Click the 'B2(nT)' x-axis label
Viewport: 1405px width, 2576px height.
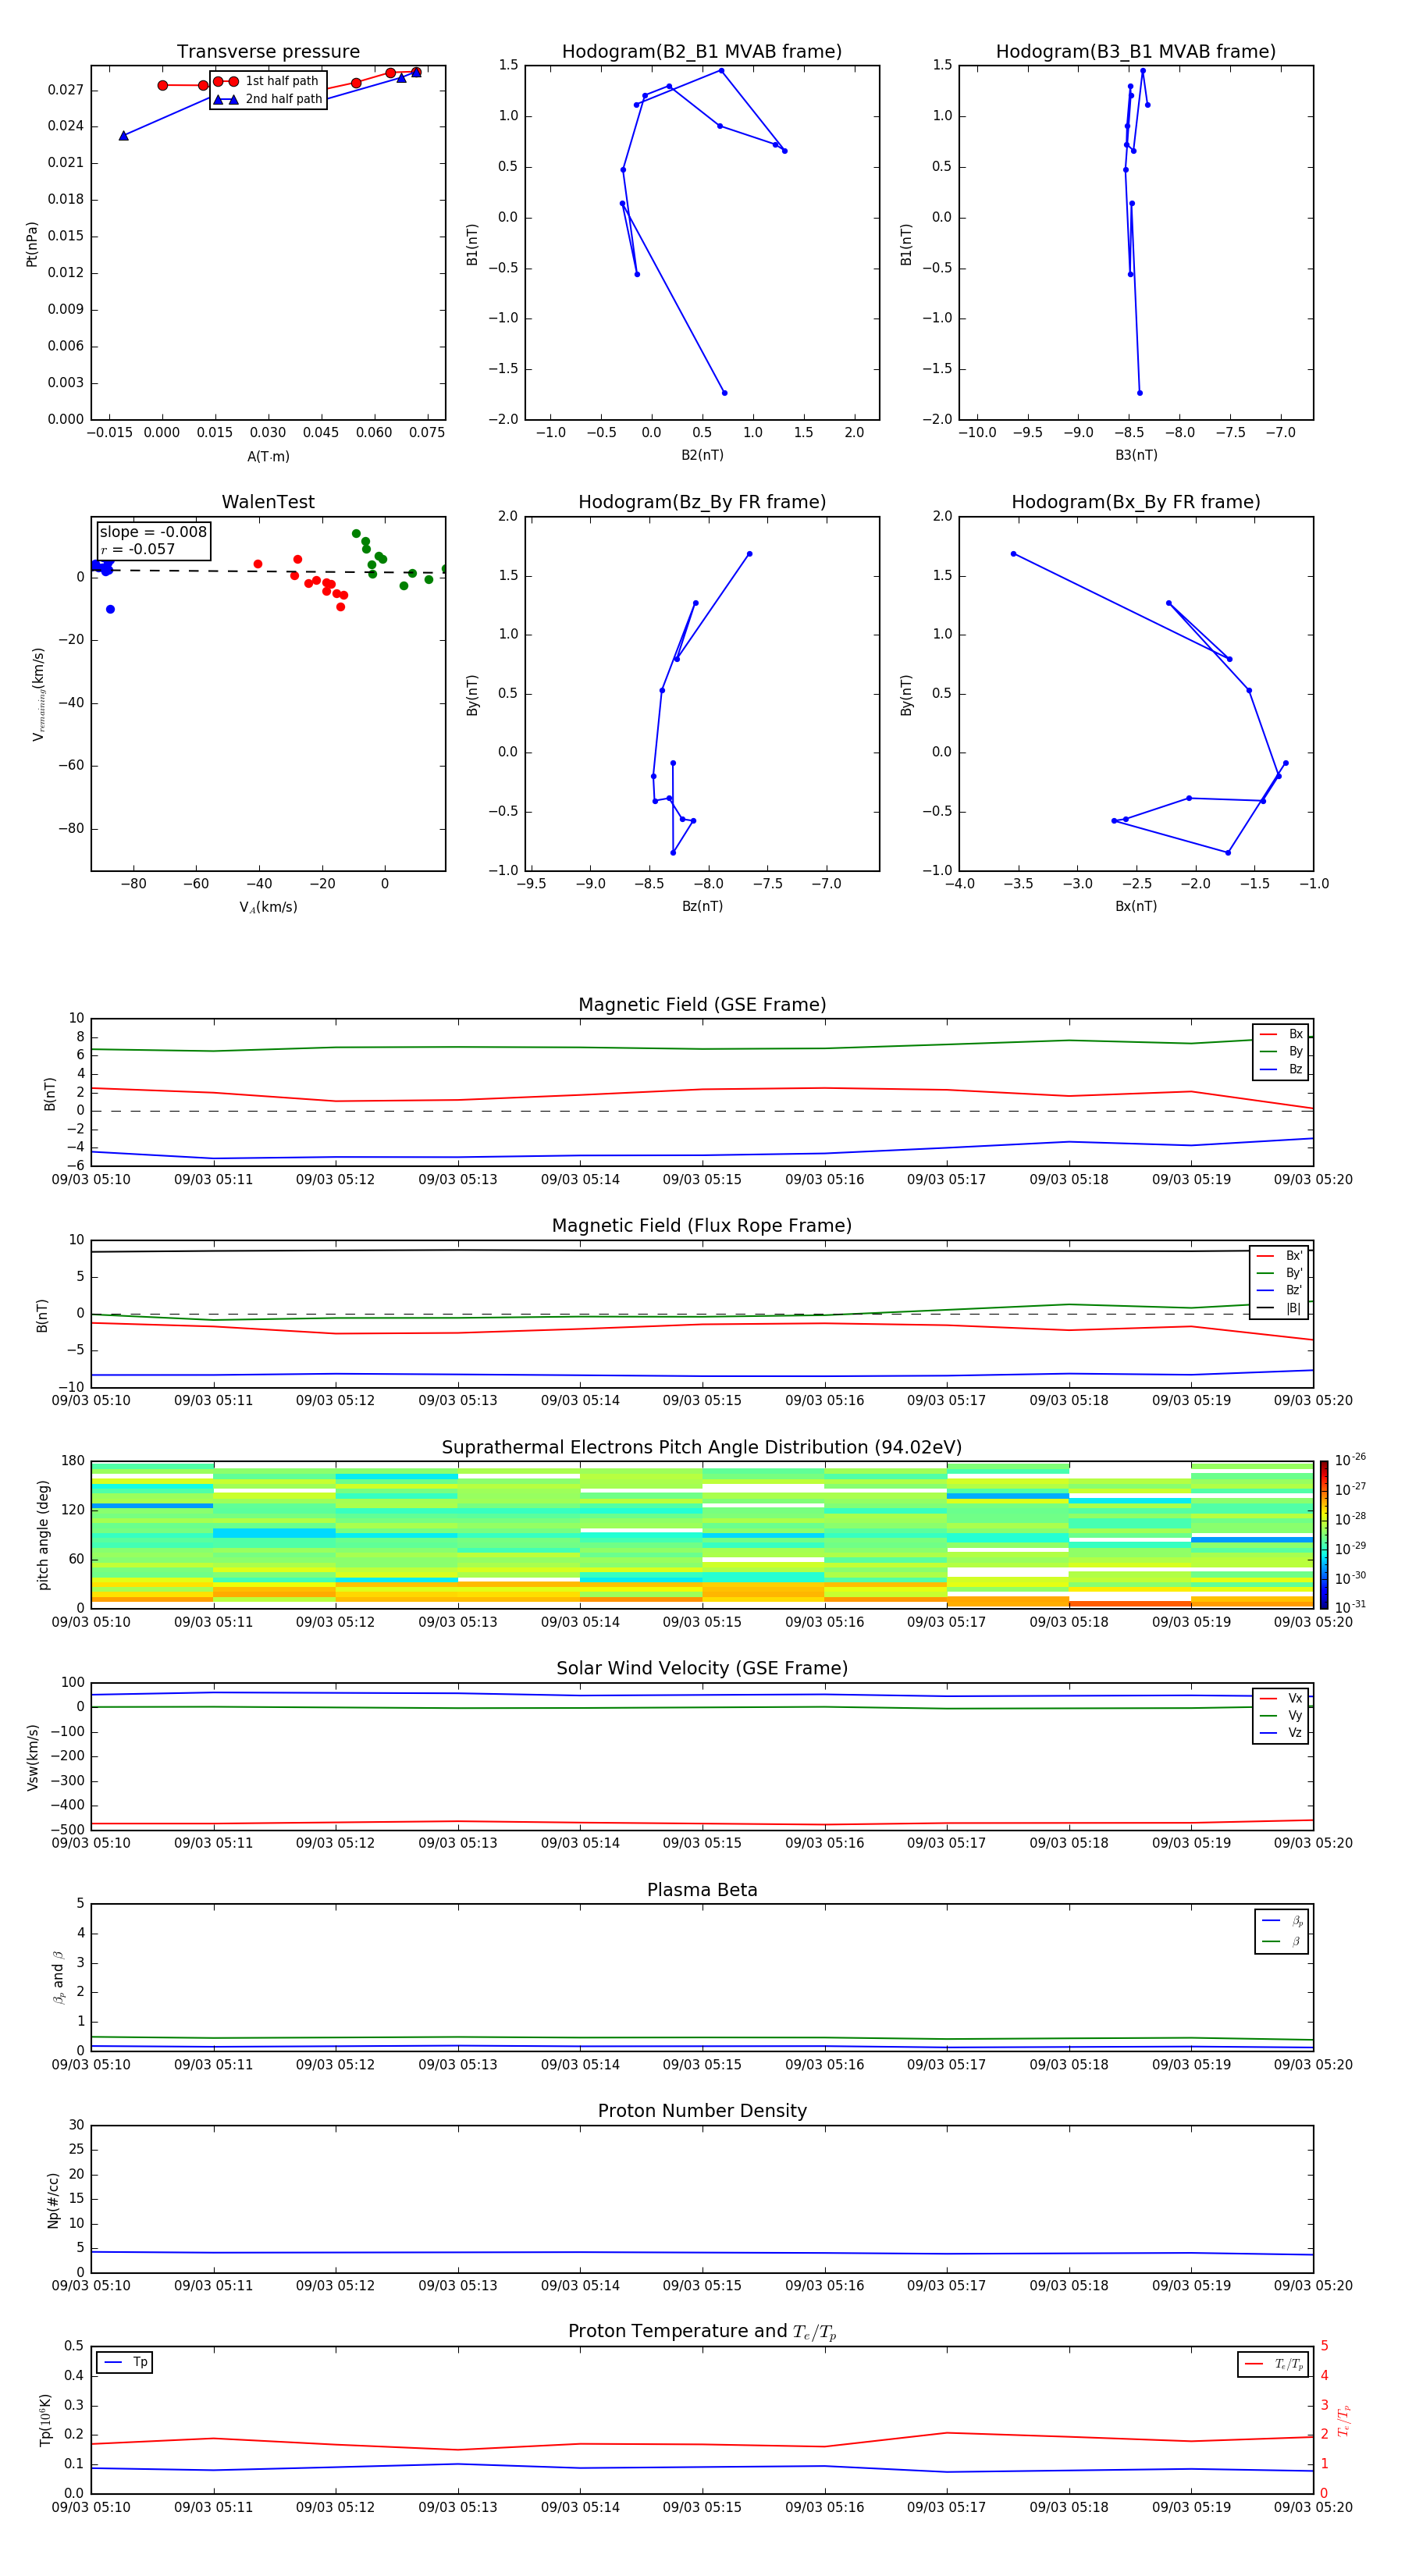pyautogui.click(x=702, y=455)
